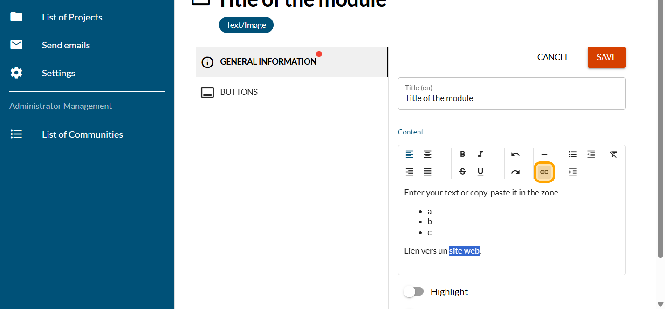This screenshot has height=309, width=665.
Task: Center align the text
Action: pos(427,154)
